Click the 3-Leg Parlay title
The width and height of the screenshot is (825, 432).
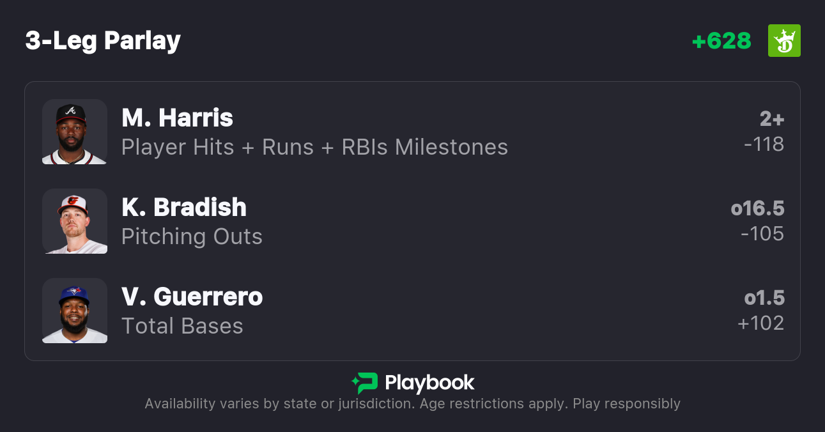click(x=103, y=41)
